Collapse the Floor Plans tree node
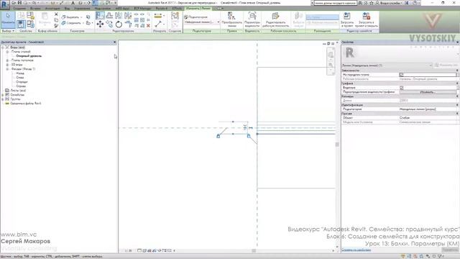The height and width of the screenshot is (259, 460). click(x=7, y=52)
